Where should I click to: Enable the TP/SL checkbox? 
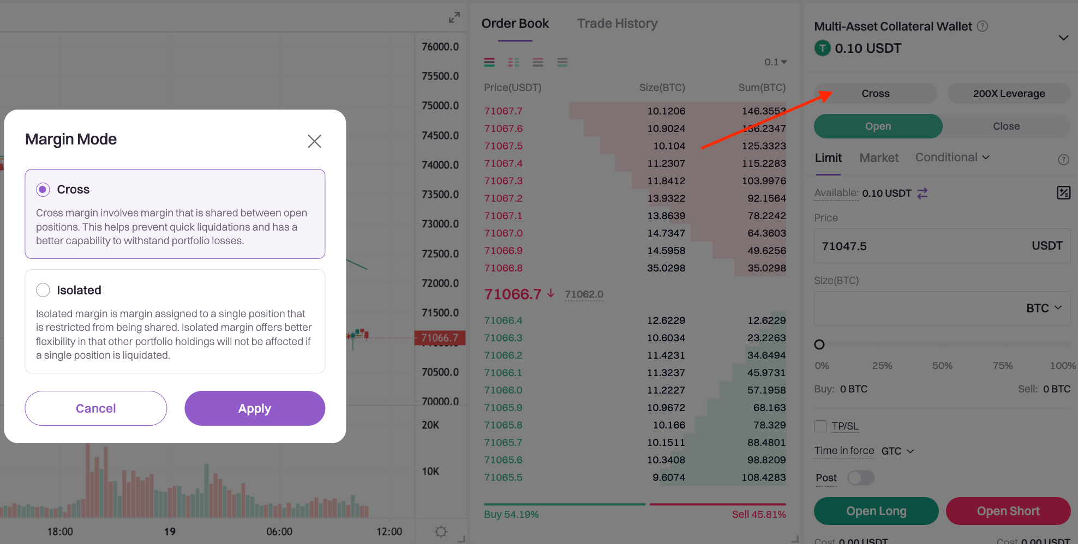[820, 426]
